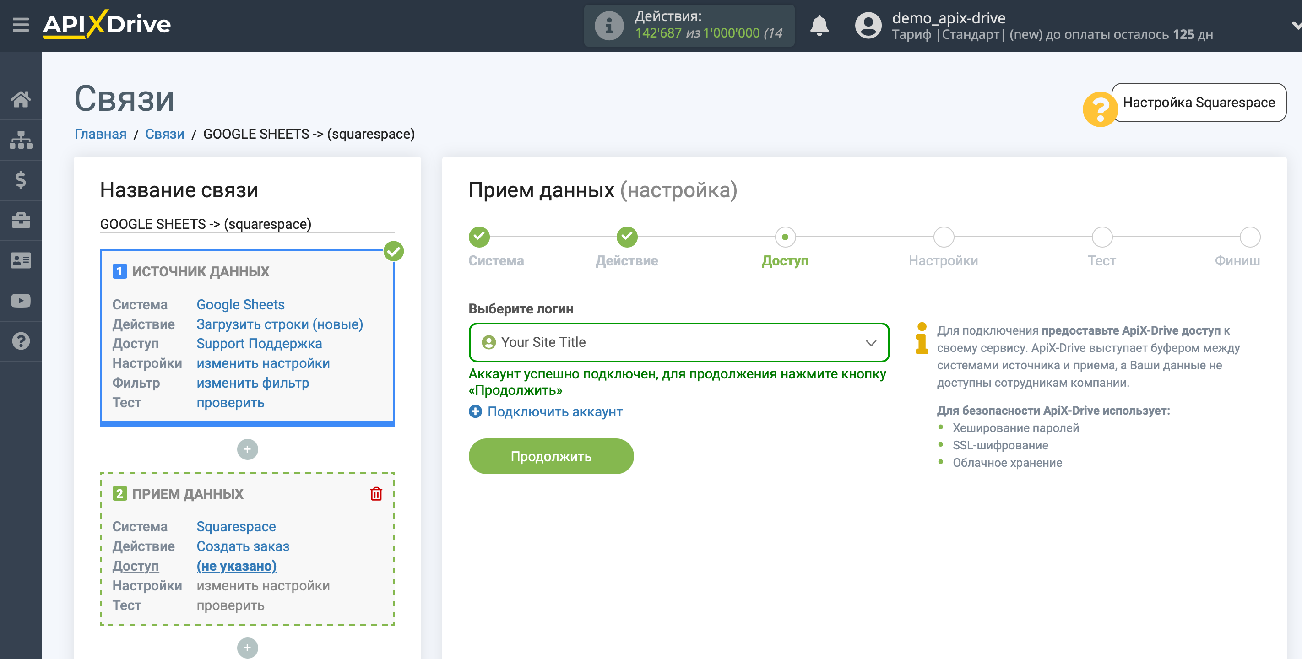Go to Действие step
This screenshot has width=1302, height=659.
tap(627, 237)
